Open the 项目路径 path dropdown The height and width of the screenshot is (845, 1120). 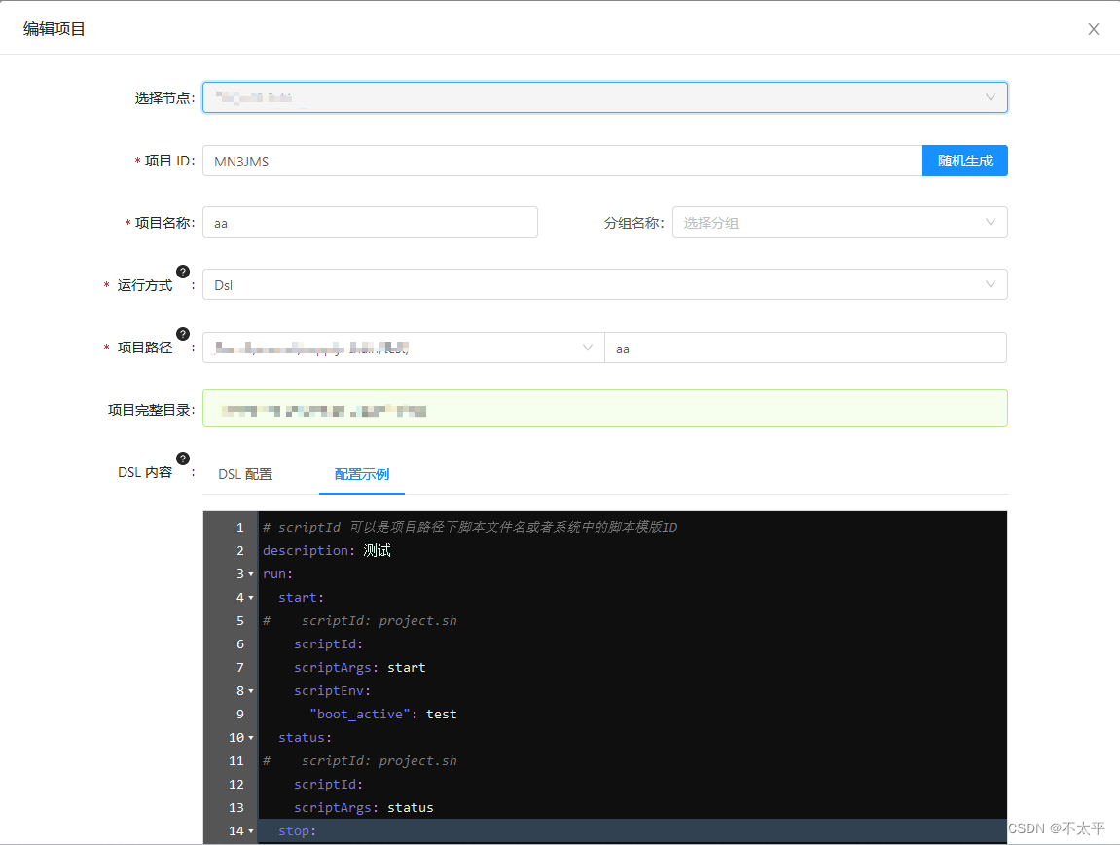403,348
